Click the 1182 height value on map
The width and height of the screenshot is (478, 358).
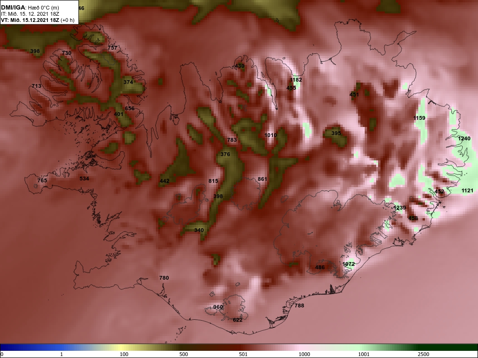pyautogui.click(x=296, y=80)
